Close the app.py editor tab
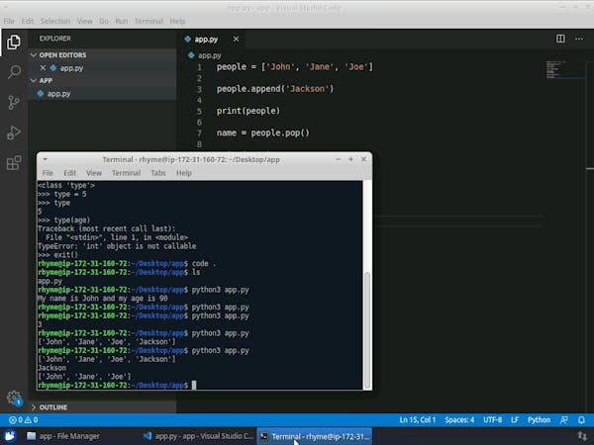This screenshot has height=445, width=594. tap(236, 39)
